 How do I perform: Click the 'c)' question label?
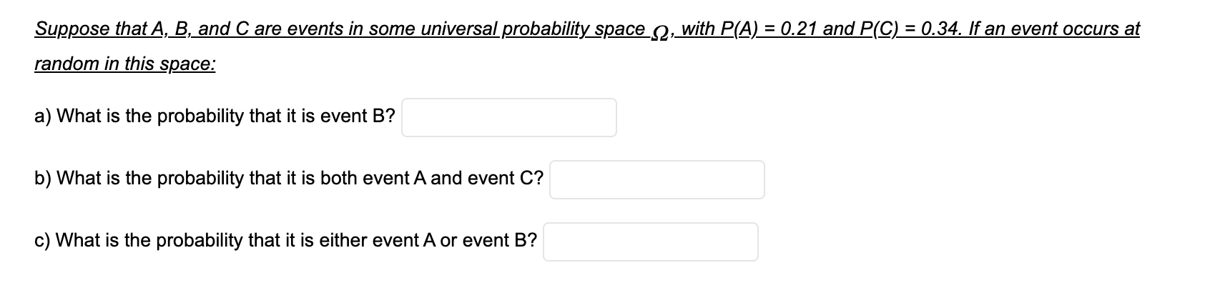click(x=43, y=240)
